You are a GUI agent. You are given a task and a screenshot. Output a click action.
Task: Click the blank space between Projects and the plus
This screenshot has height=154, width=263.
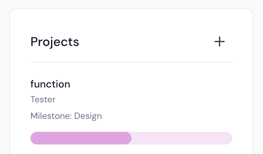(146, 42)
